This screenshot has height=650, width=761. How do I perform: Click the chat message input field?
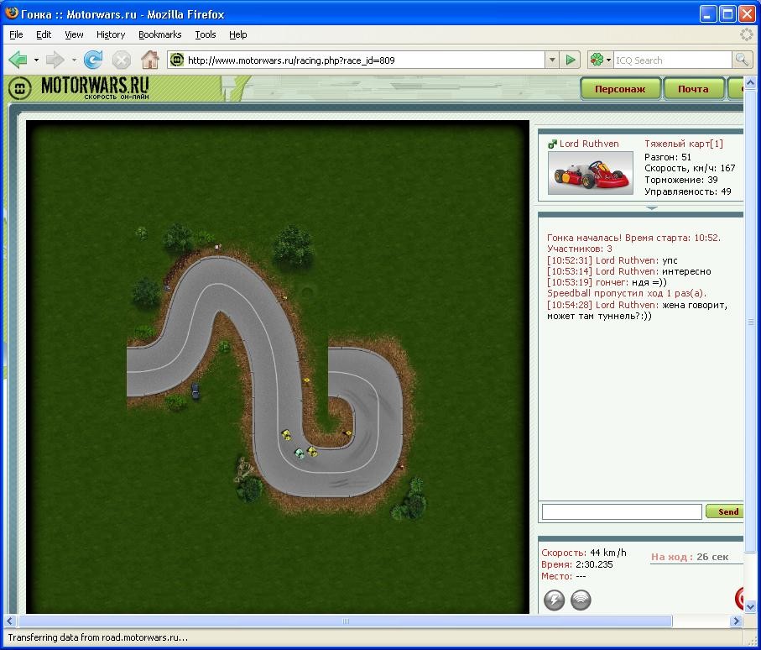621,511
